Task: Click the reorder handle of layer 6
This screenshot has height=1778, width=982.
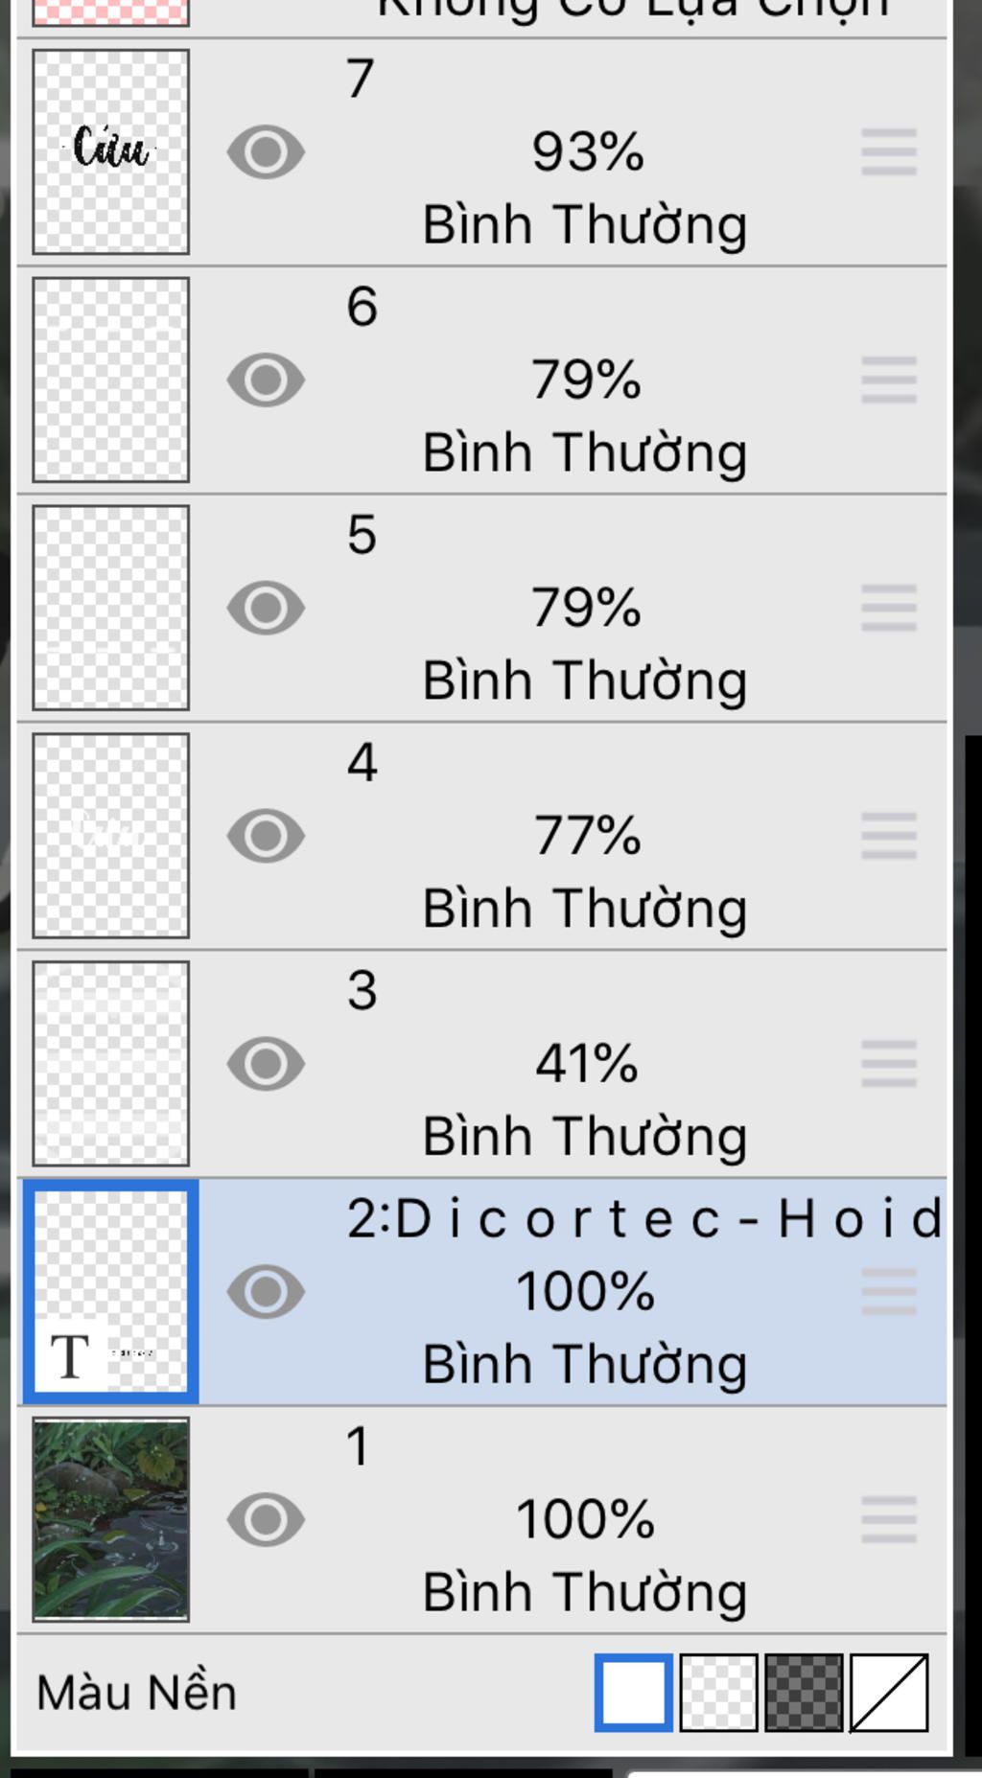Action: point(889,381)
